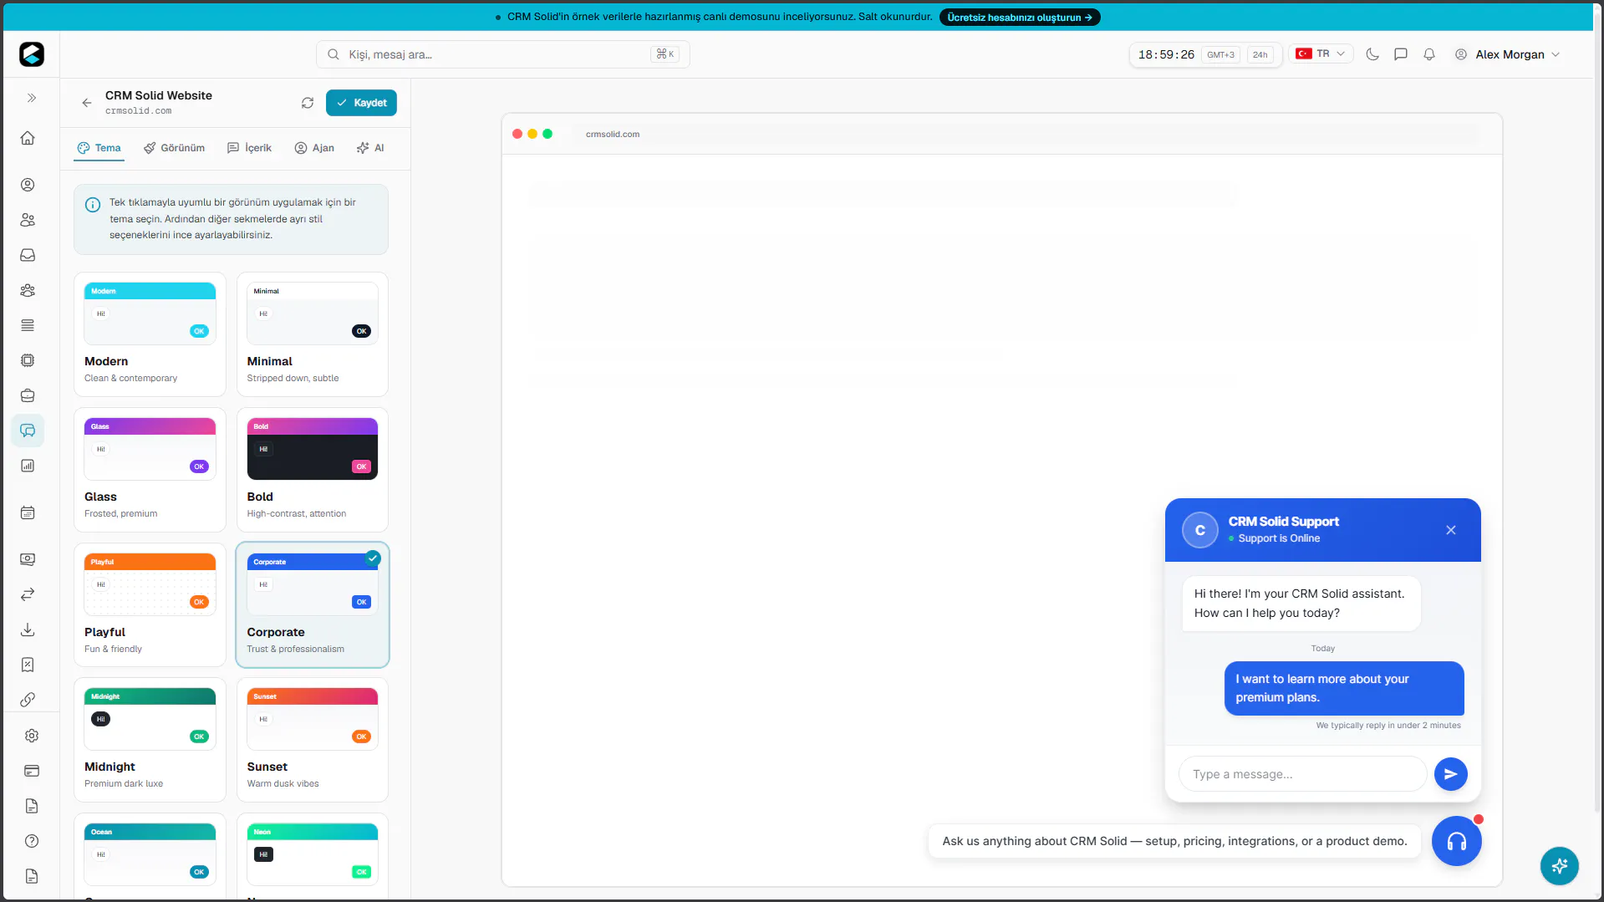Click the Kaydet save button
The image size is (1604, 902).
coord(361,103)
